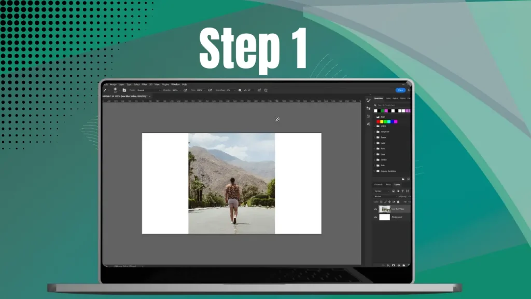Toggle the Brush Settings panel icon

[x=124, y=90]
